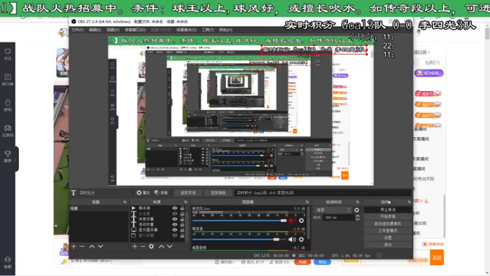Toggle visibility eye of 休息字幕 source
Screen dimensions: 490x276
coord(175,219)
